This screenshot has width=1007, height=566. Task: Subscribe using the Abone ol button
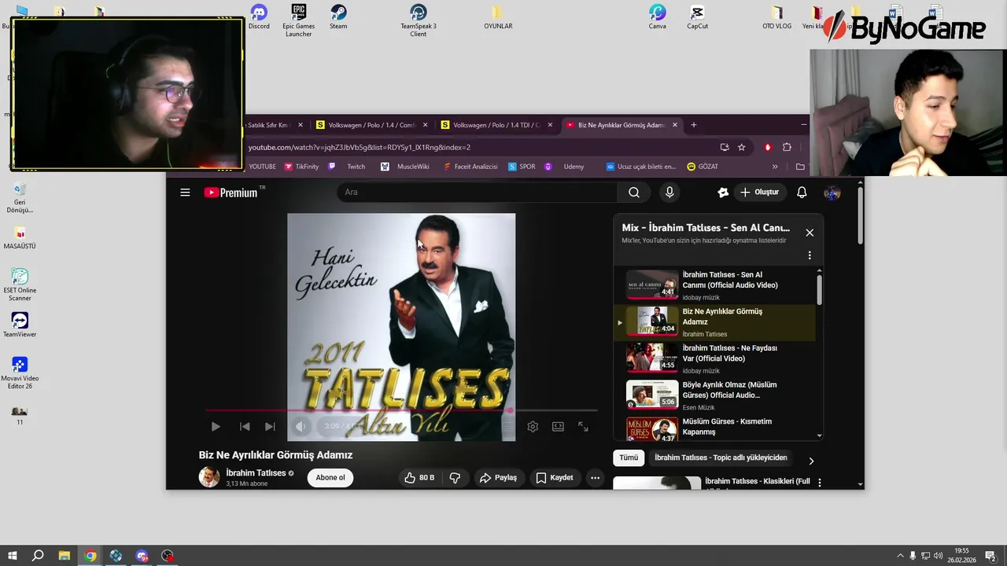pos(330,477)
